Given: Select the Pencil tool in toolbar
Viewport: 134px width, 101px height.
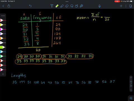Looking at the screenshot, I should click(62, 6).
